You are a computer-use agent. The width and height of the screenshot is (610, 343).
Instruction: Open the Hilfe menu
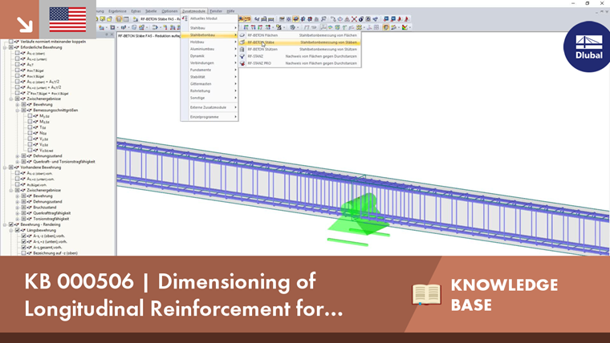tap(230, 11)
